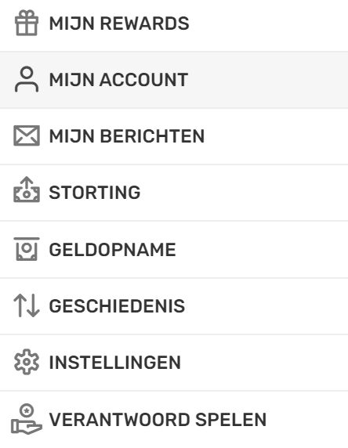Click the person silhouette account icon
This screenshot has height=448, width=348.
[x=27, y=79]
